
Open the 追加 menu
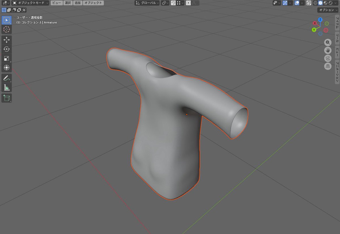[x=78, y=3]
